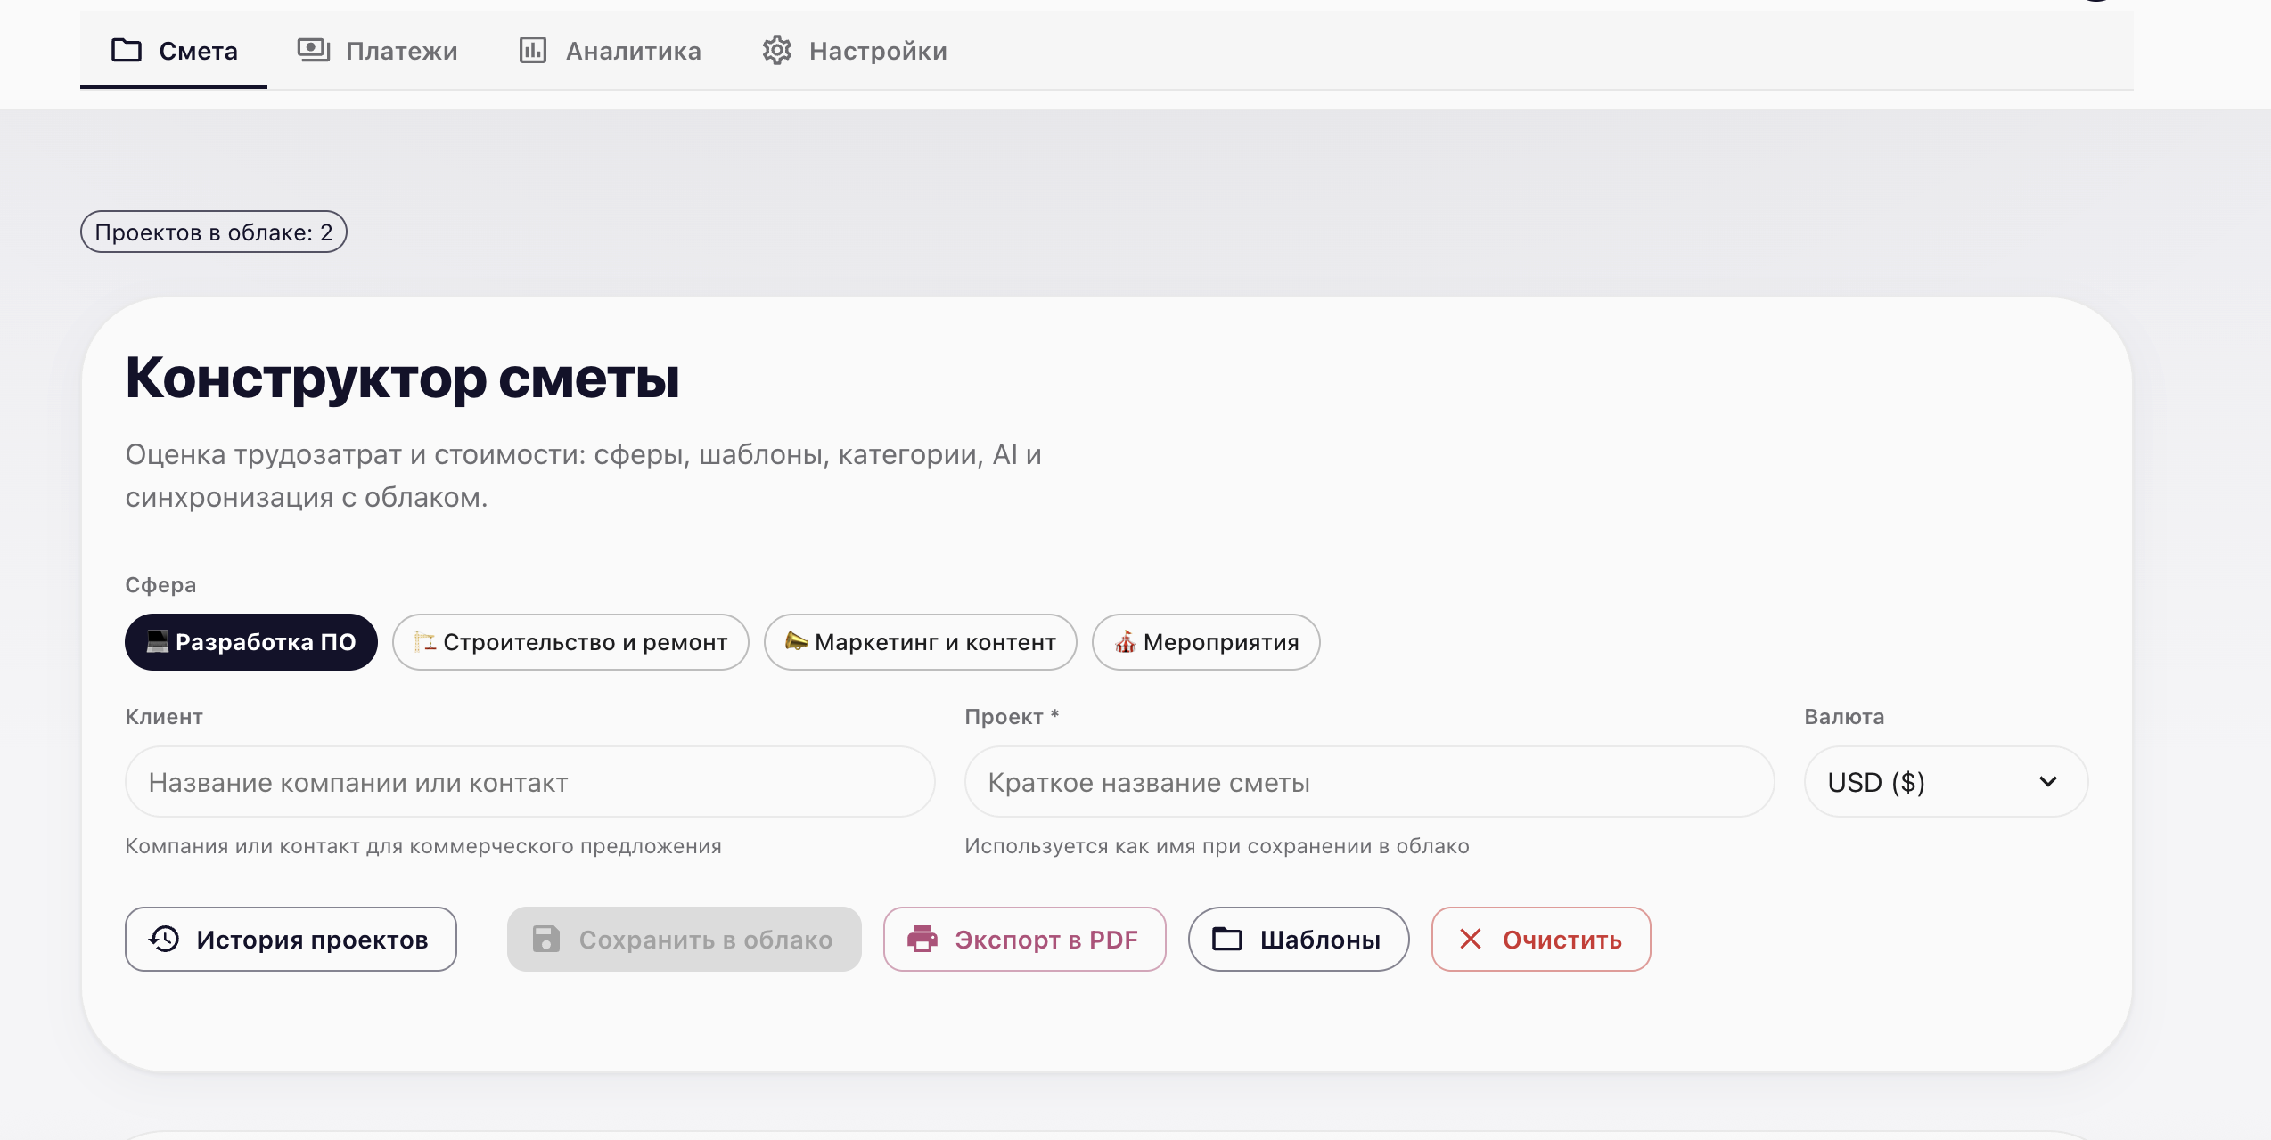This screenshot has height=1140, width=2271.
Task: Select the Строительство и ремонт sphere
Action: 570,642
